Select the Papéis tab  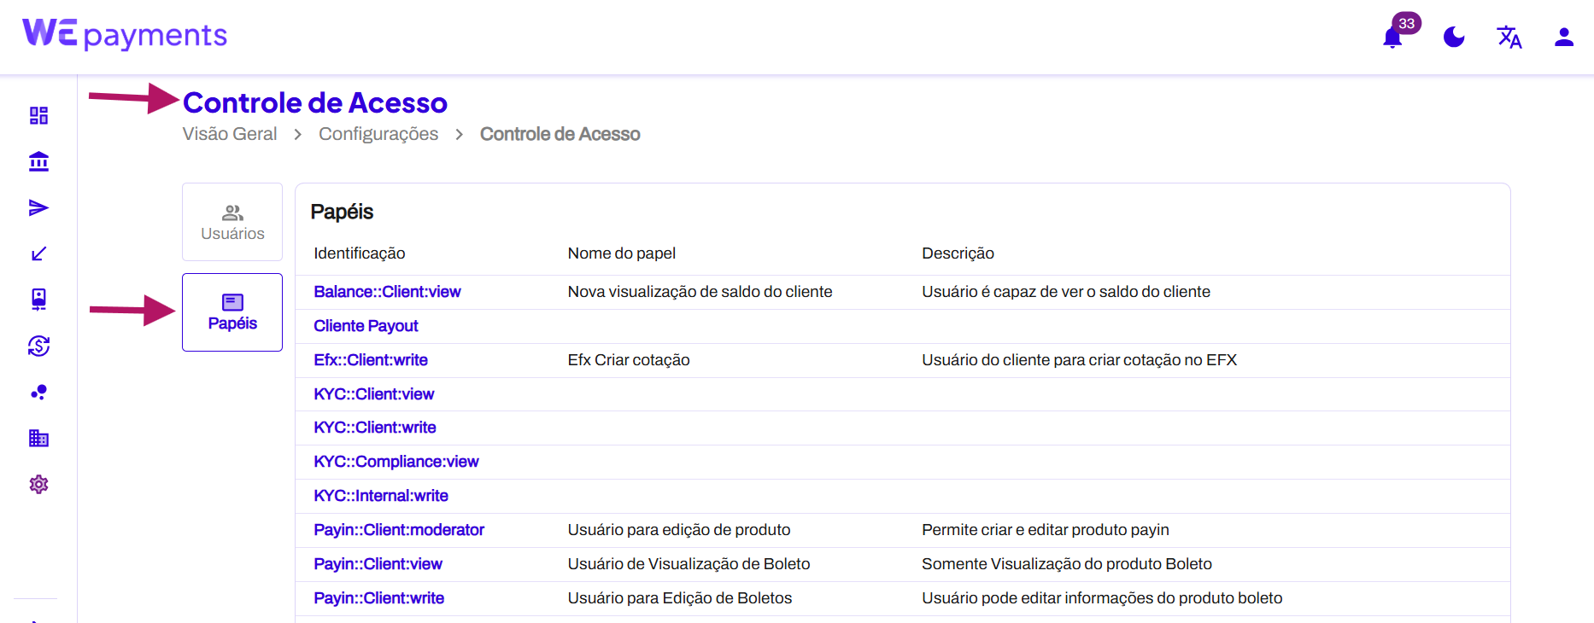[x=232, y=312]
